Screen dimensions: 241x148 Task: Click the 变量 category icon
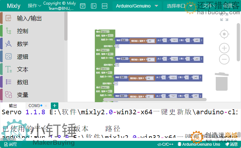9,95
